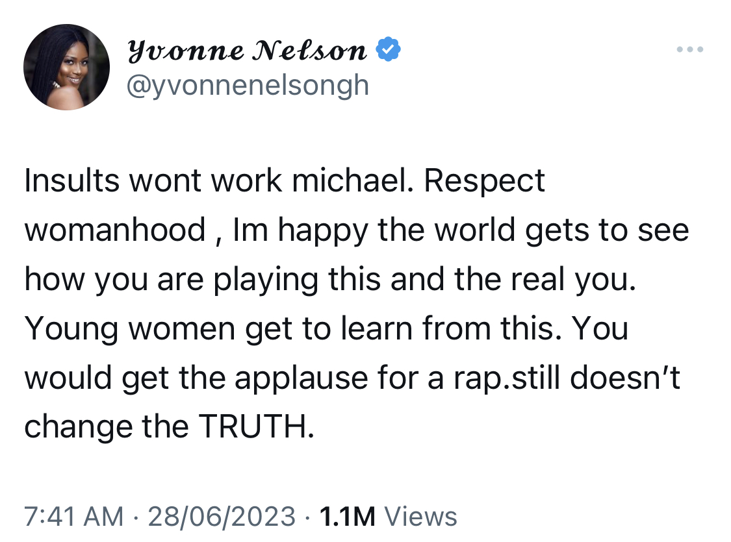731x542 pixels.
Task: Click the blue verified checkmark badge
Action: pyautogui.click(x=388, y=49)
